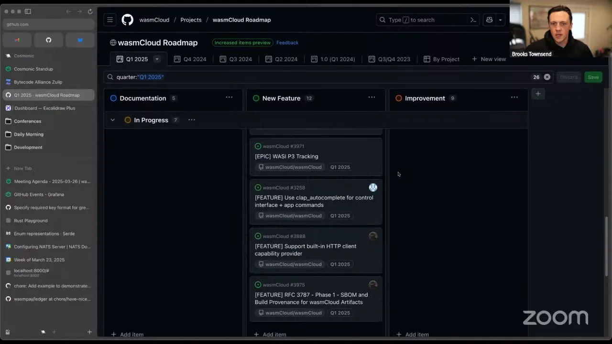Viewport: 612px width, 344px height.
Task: Open the Enum representations · Serde tab
Action: coord(48,234)
